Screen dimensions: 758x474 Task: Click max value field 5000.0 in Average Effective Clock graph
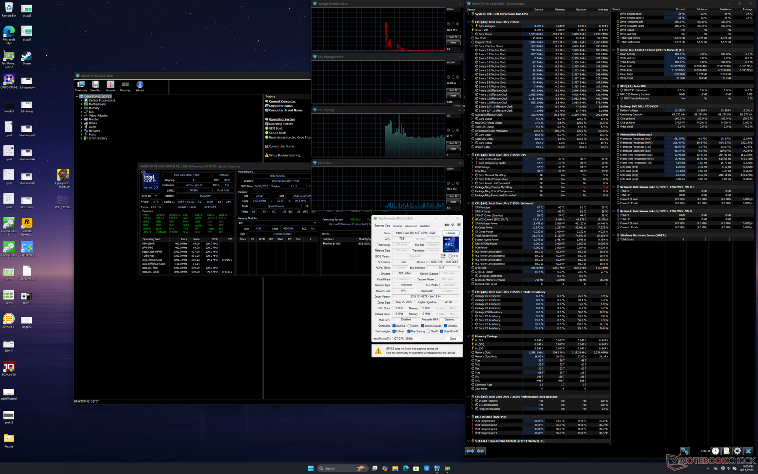(453, 9)
